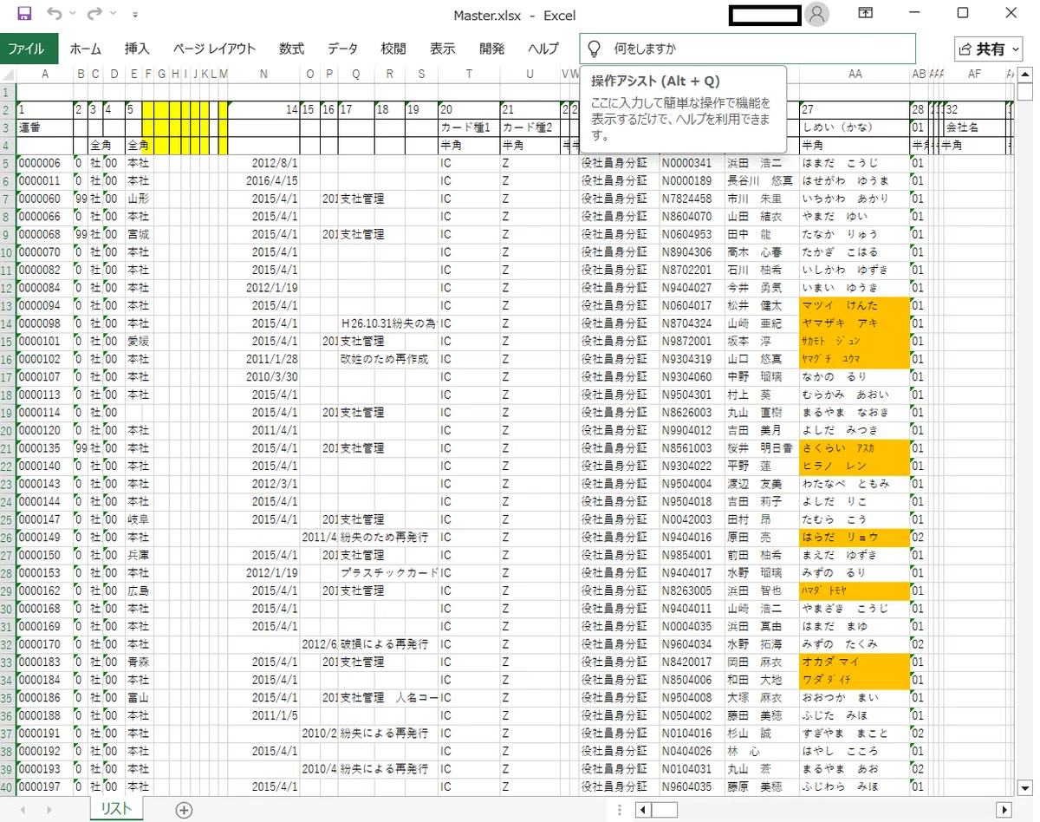Open the 開発 ribbon tab
The image size is (1040, 822).
click(x=492, y=49)
